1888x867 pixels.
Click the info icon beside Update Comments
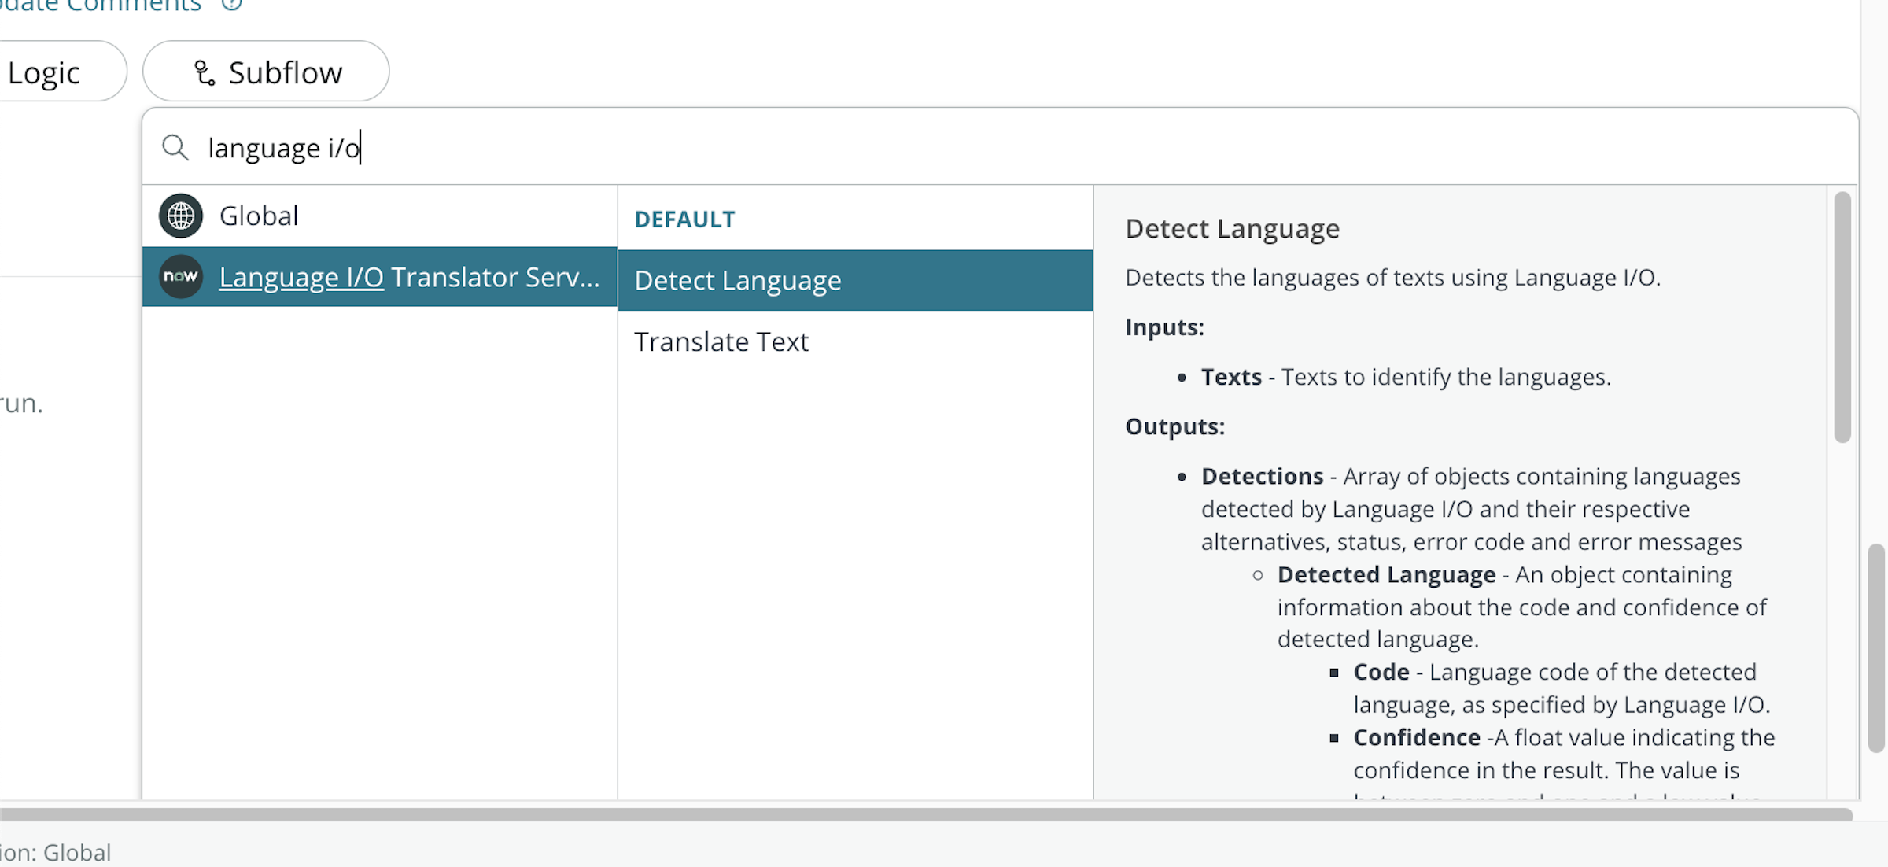[231, 5]
